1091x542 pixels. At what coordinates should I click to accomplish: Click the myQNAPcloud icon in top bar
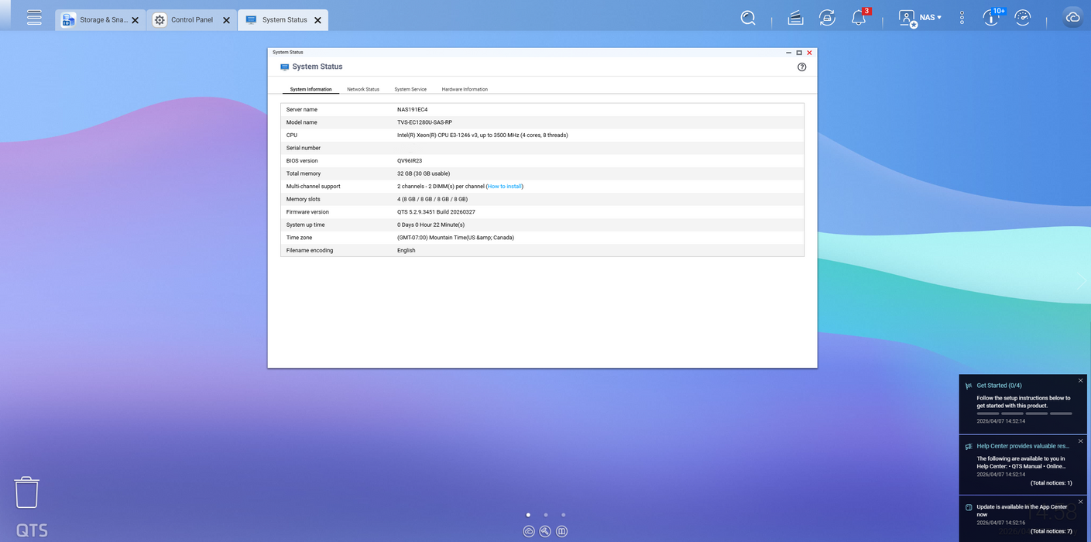(1072, 18)
